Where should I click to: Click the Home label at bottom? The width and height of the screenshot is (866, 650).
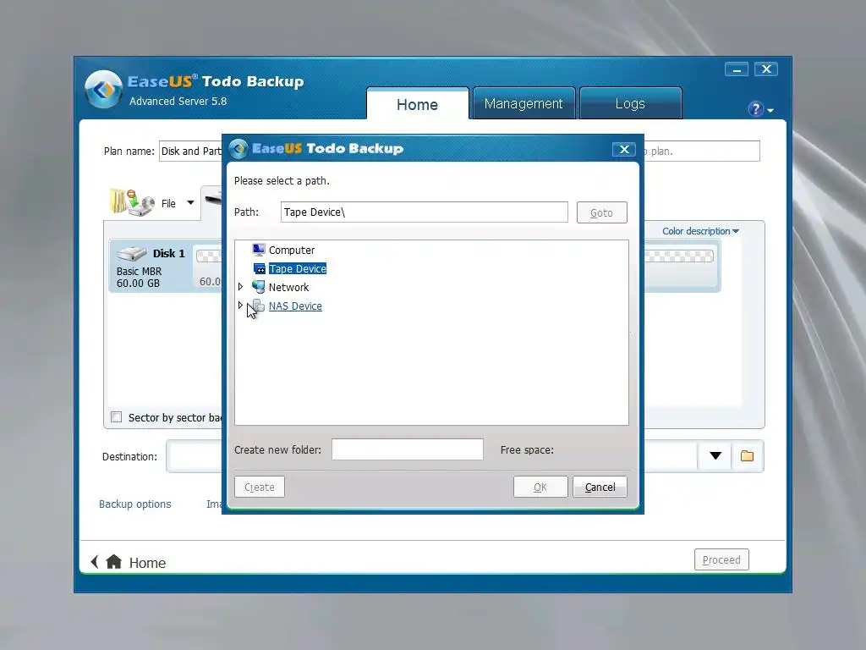click(x=147, y=563)
